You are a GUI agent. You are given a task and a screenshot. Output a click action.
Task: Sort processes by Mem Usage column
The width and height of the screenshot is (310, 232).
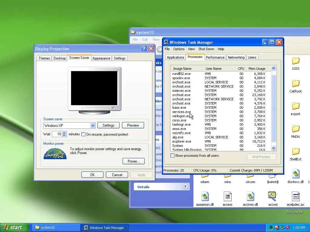click(257, 69)
